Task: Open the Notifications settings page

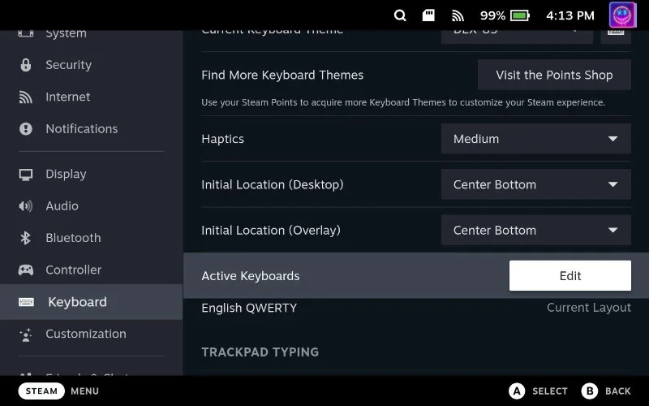Action: pyautogui.click(x=91, y=129)
